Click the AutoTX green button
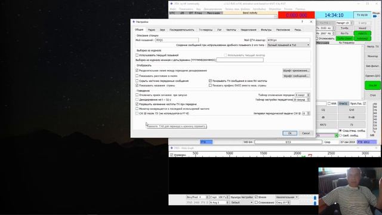The height and width of the screenshot is (215, 382). coord(362,33)
